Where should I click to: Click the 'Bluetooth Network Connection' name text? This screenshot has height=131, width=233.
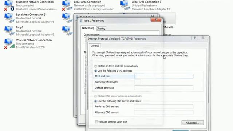(35, 2)
